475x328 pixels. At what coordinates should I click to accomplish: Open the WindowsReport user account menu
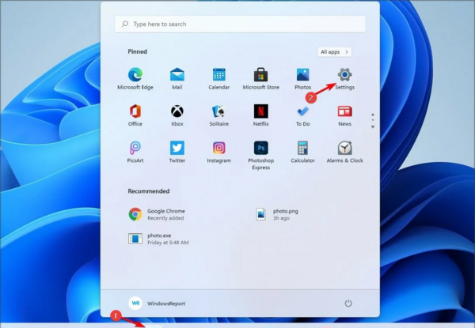click(157, 303)
